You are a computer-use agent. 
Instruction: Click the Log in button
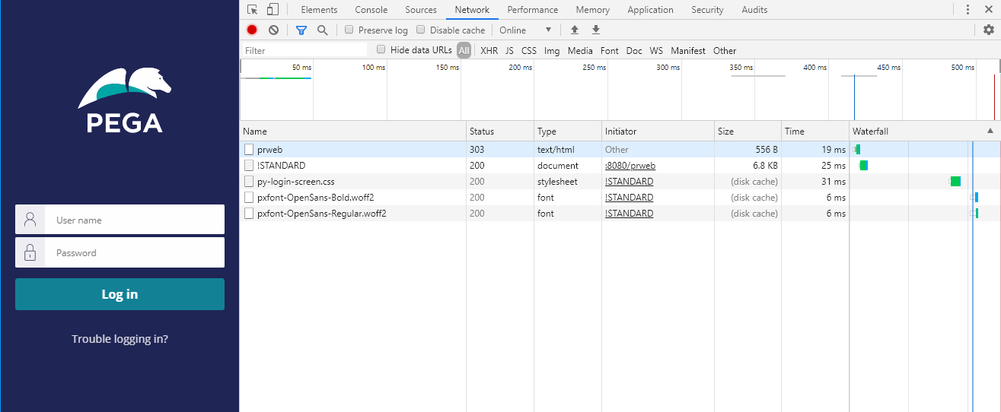(120, 294)
